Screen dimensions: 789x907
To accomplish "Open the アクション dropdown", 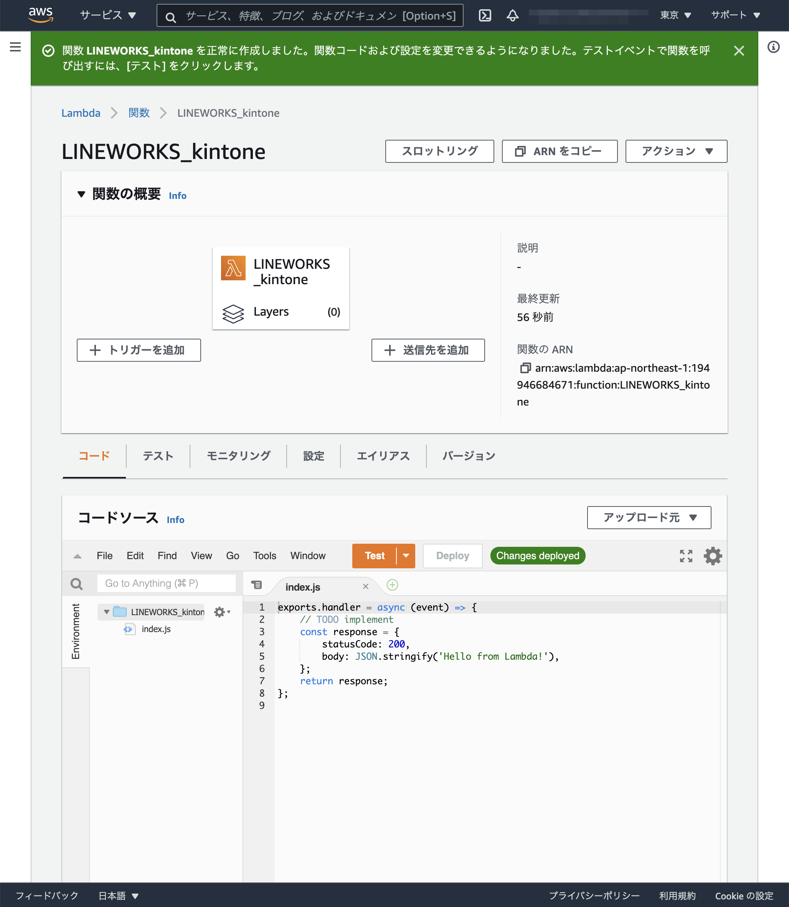I will tap(676, 152).
